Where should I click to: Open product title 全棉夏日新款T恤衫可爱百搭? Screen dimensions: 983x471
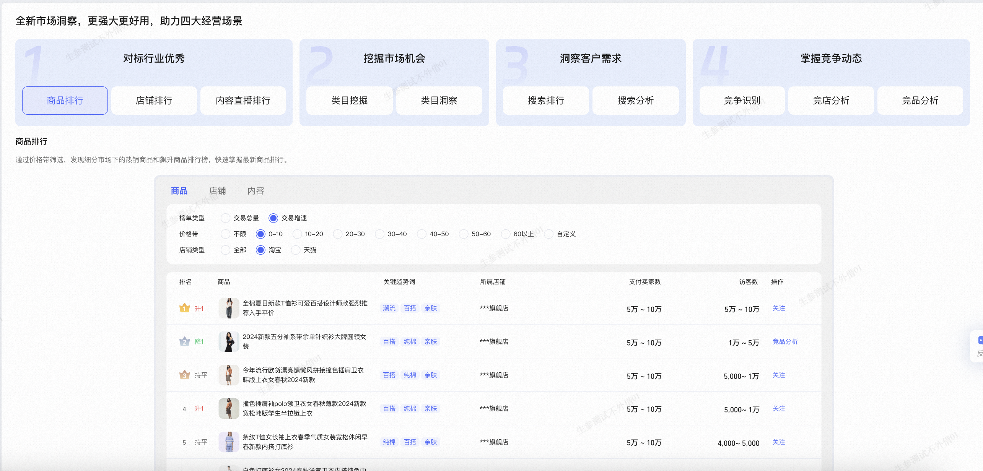305,308
